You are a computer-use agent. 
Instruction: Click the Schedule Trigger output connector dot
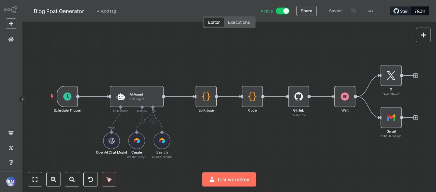(78, 97)
